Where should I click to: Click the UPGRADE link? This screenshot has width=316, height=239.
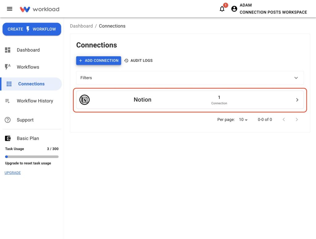click(x=12, y=173)
